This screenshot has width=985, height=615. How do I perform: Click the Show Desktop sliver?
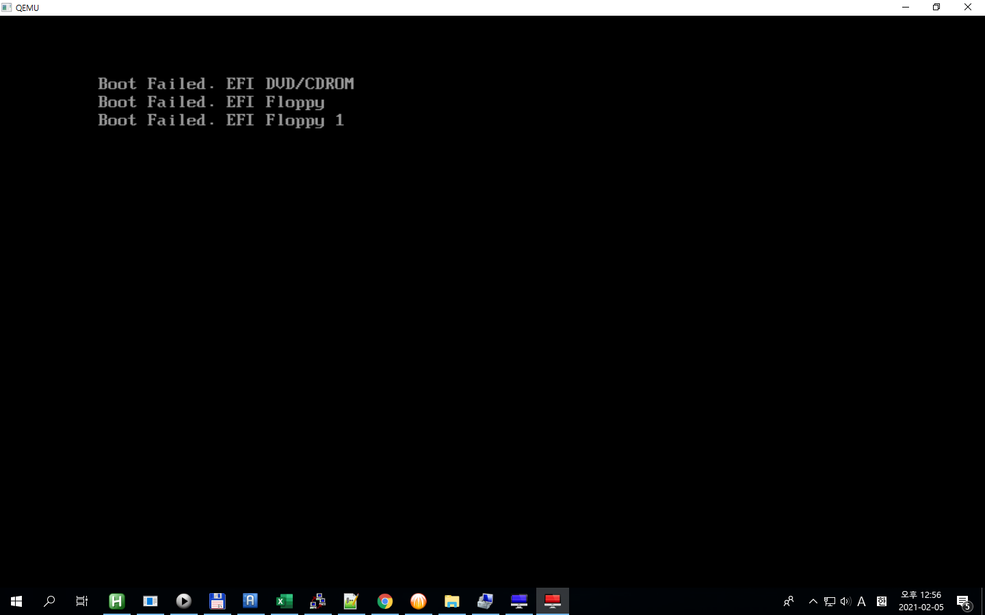pos(983,601)
